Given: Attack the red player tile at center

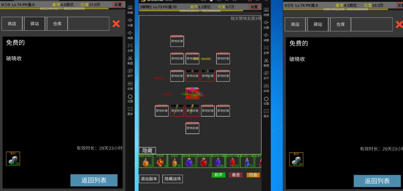Looking at the screenshot, I should click(x=192, y=94).
